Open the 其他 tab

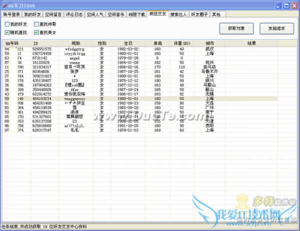217,14
